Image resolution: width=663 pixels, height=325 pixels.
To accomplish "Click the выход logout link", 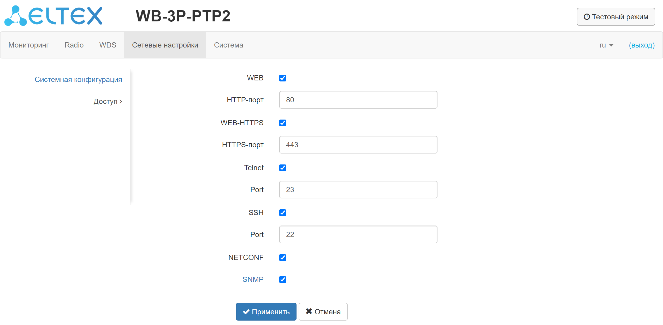I will [x=642, y=45].
